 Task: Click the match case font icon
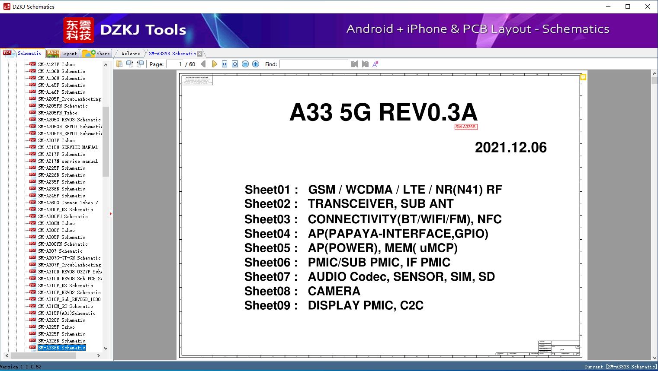pos(376,64)
